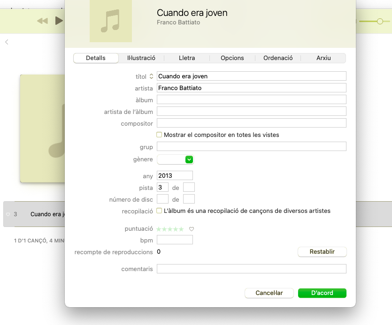Viewport: 392px width, 325px height.
Task: Select the Opcions tab
Action: point(232,58)
